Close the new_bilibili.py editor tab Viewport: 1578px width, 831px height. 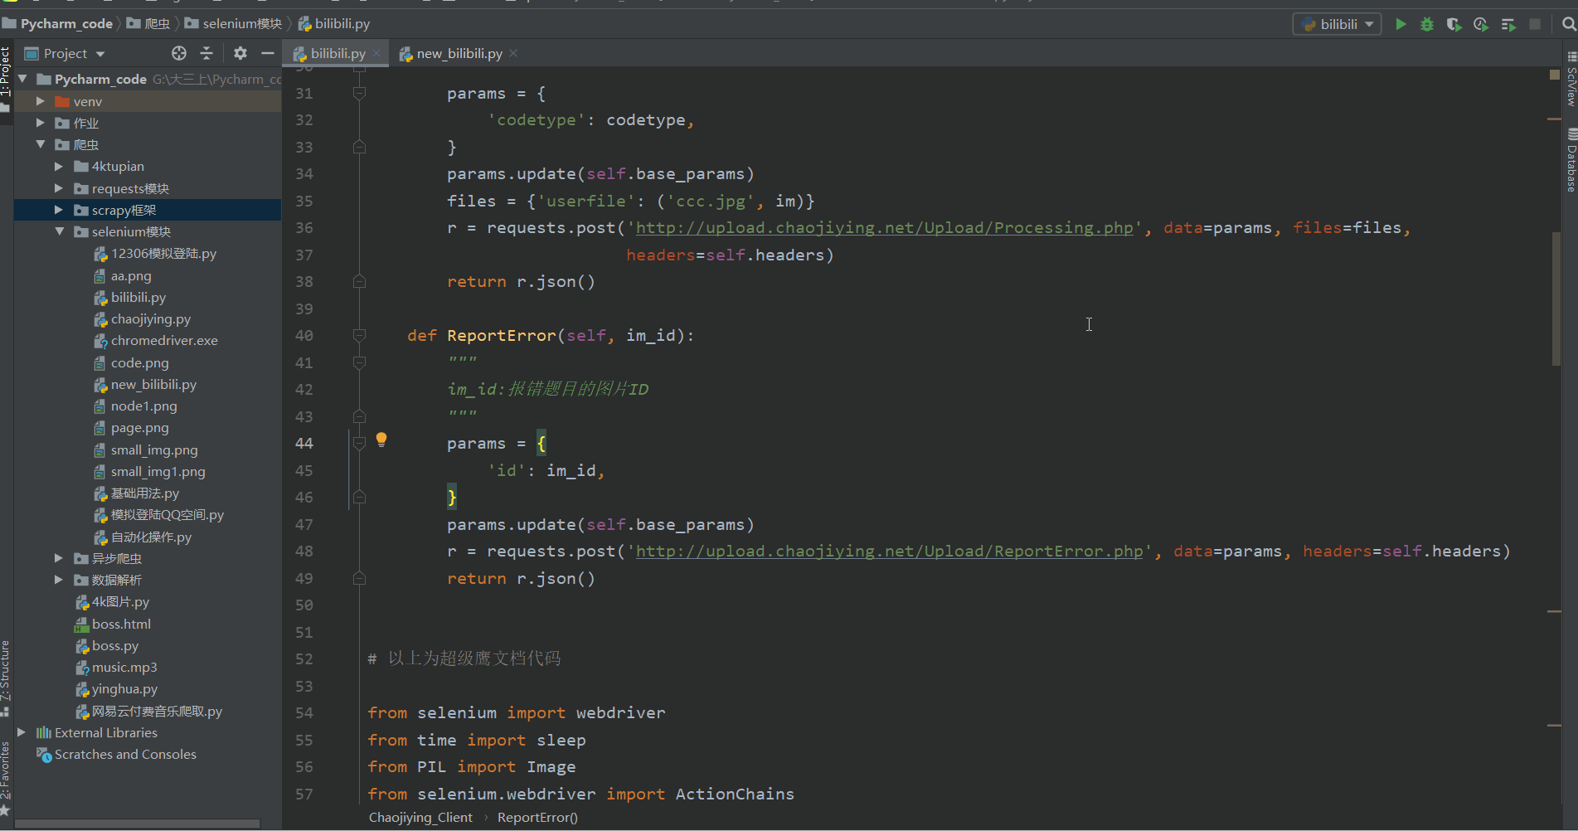pyautogui.click(x=513, y=53)
